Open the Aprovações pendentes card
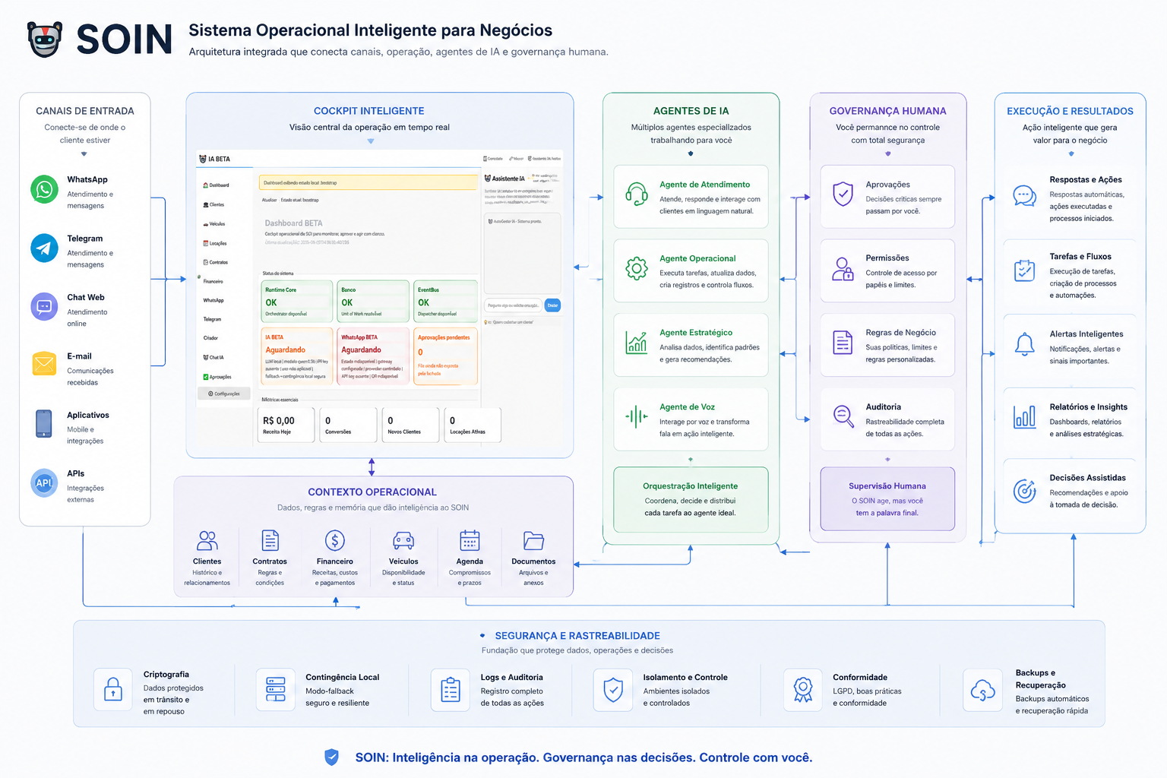1167x778 pixels. [x=446, y=356]
